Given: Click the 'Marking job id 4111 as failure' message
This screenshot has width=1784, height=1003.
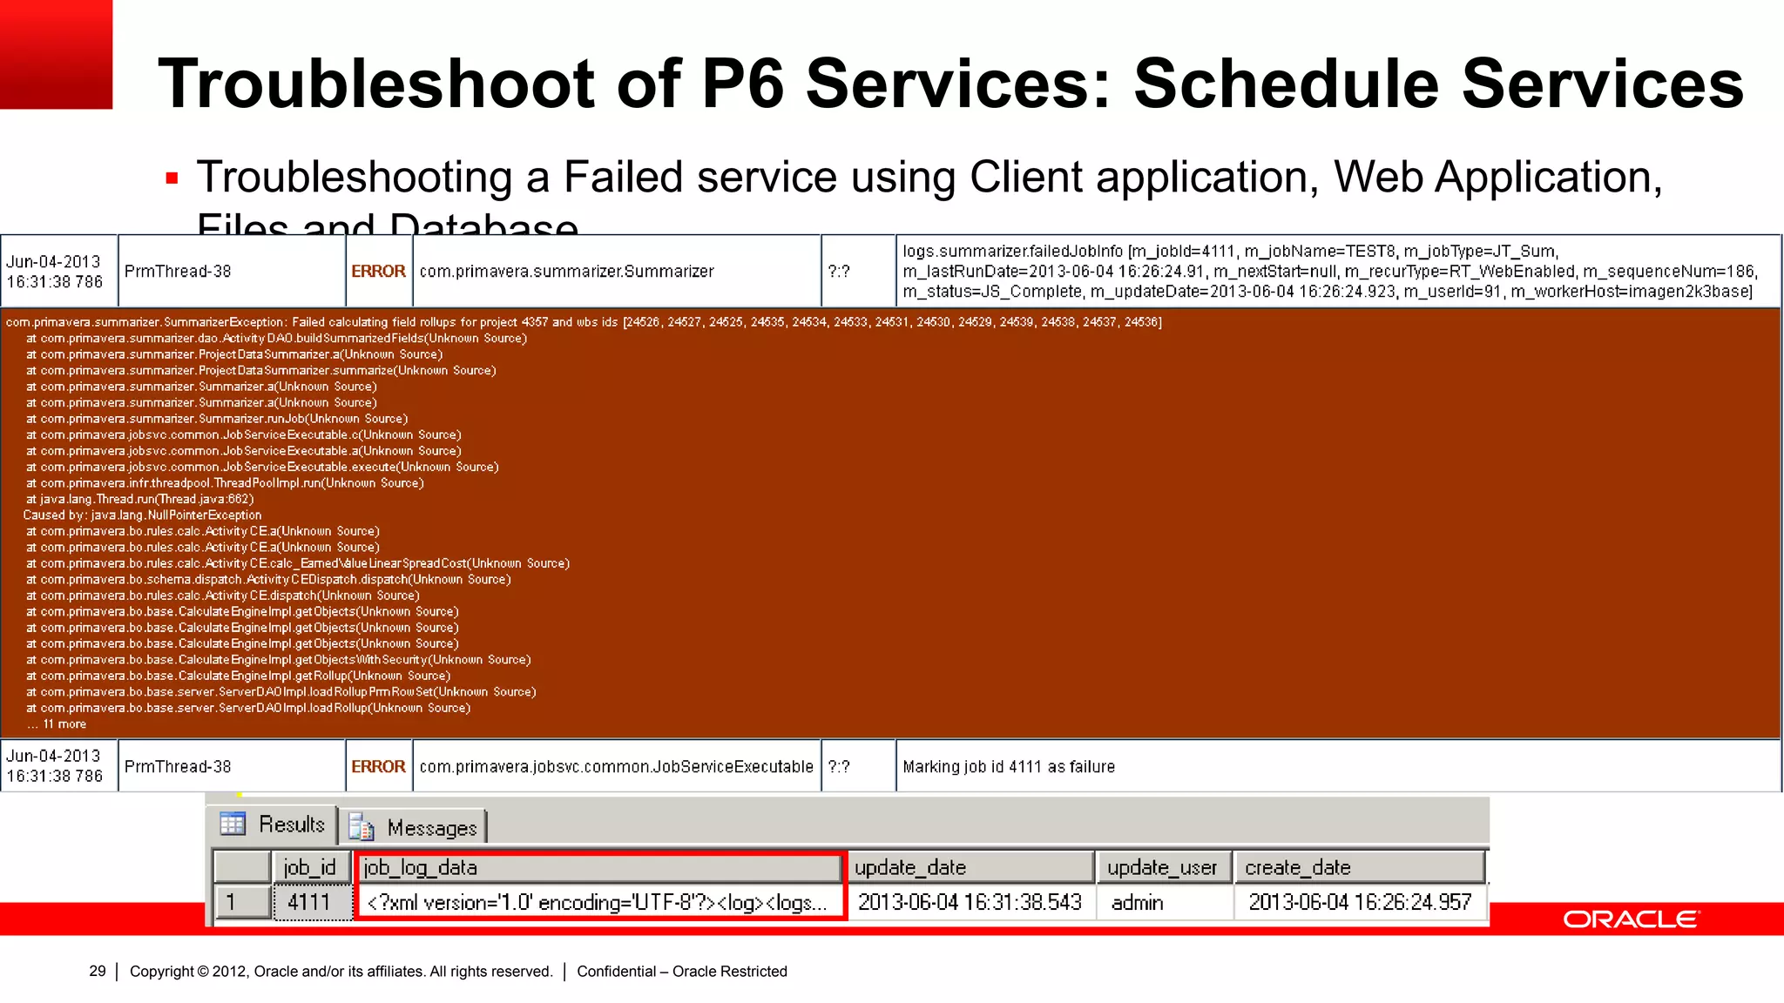Looking at the screenshot, I should [1009, 766].
